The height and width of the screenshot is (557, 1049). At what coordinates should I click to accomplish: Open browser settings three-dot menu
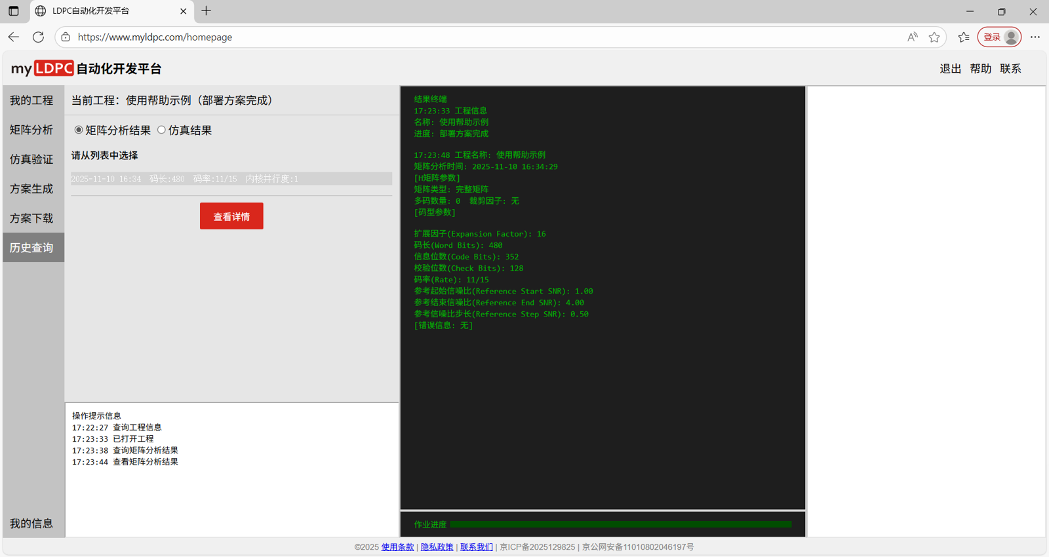1035,37
